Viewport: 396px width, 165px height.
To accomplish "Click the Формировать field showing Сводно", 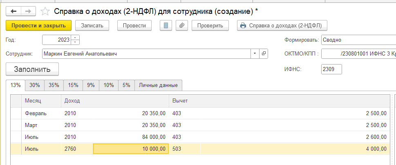I will point(358,40).
